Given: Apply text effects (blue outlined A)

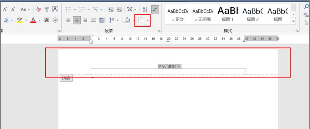Looking at the screenshot, I should point(6,20).
